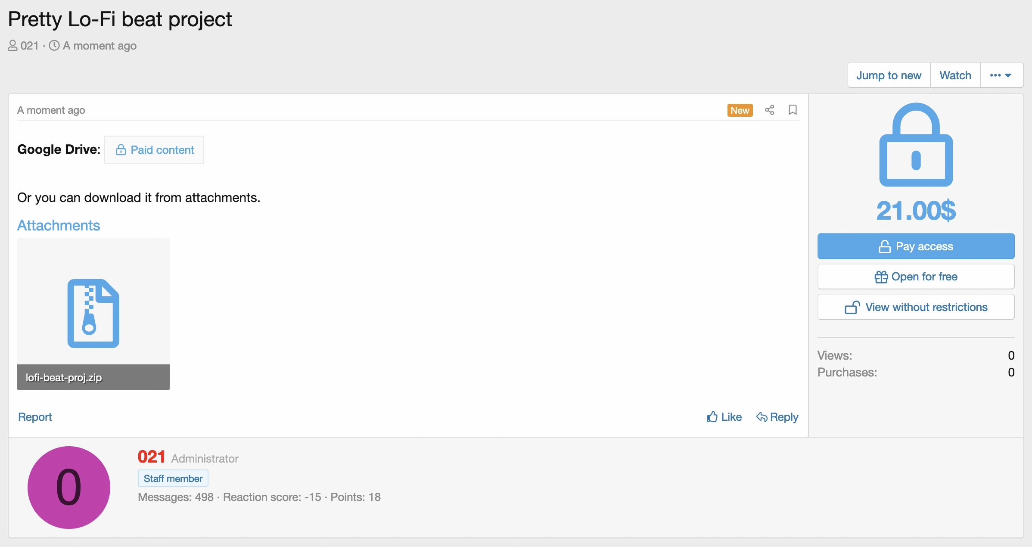This screenshot has width=1032, height=547.
Task: Click the user icon near thread author
Action: [12, 46]
